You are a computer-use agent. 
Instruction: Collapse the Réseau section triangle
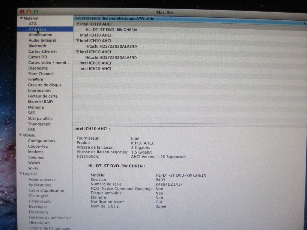20,135
